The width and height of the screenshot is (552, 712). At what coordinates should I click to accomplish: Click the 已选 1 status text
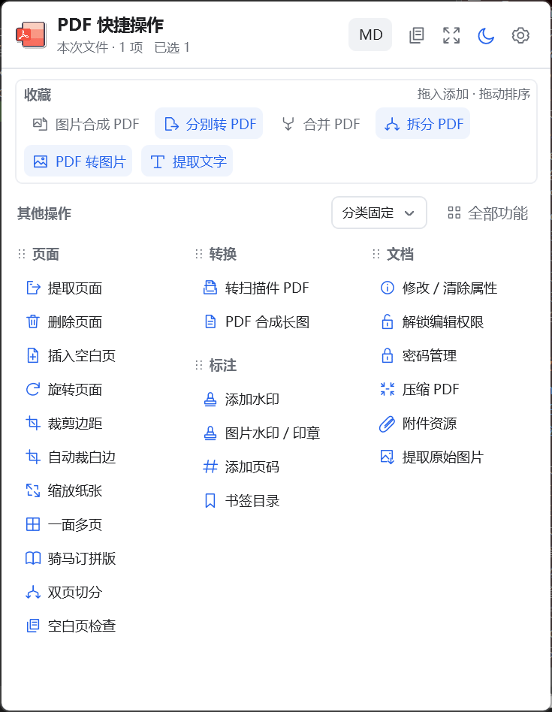[172, 47]
